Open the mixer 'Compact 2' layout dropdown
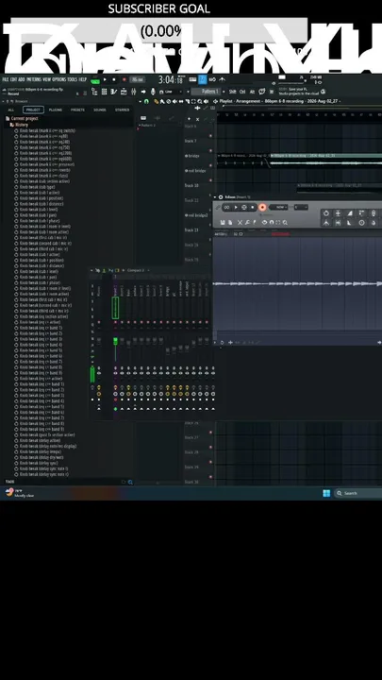 [137, 270]
